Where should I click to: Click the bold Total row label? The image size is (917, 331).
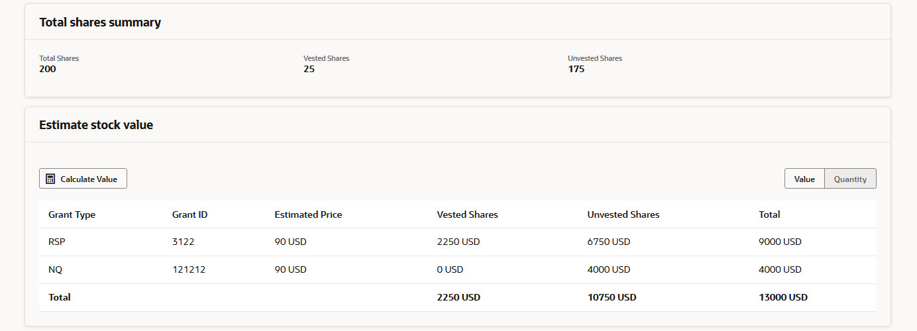click(60, 298)
